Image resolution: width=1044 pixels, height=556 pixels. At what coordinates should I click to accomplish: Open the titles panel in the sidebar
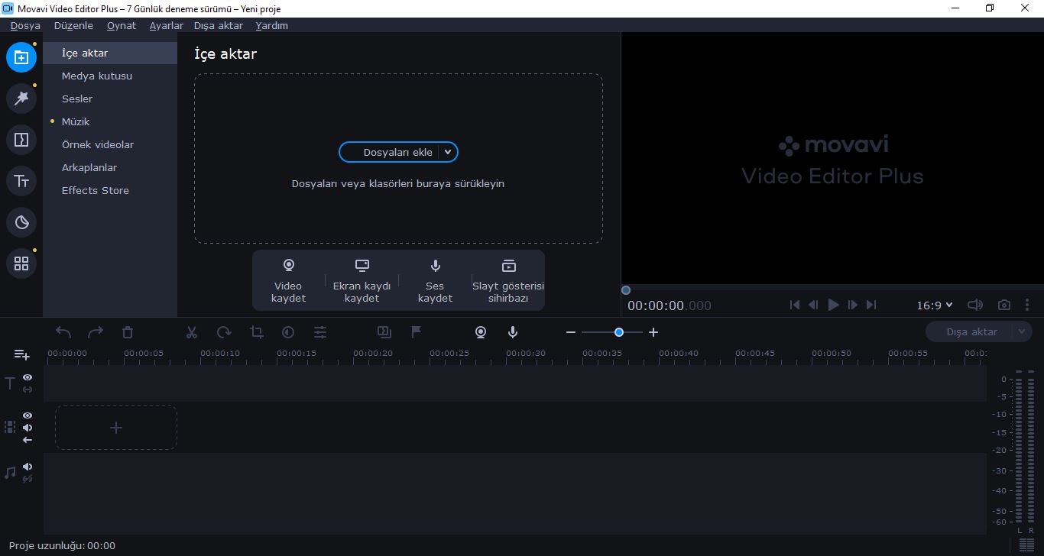pos(21,181)
